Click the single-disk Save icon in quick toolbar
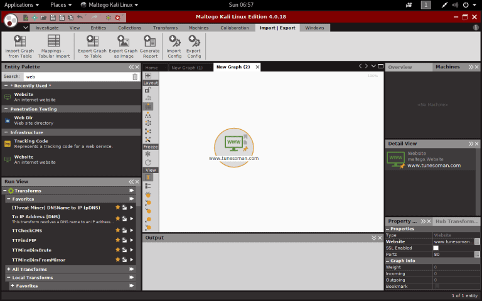The image size is (482, 301). 53,18
